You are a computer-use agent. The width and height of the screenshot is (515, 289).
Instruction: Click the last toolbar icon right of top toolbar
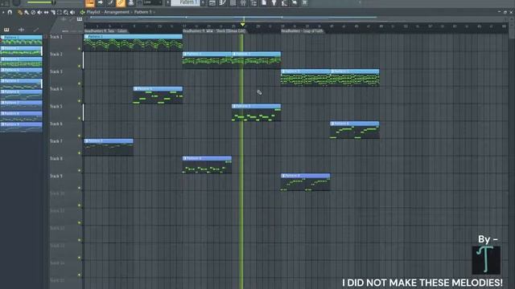(305, 3)
